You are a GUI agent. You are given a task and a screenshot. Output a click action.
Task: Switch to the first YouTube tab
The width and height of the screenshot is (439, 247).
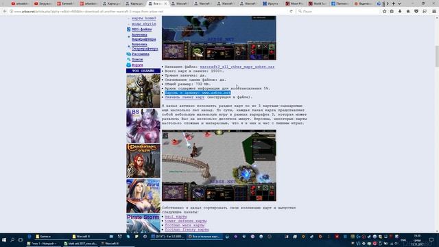pos(20,3)
